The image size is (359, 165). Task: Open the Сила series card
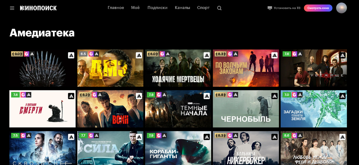tap(110, 148)
